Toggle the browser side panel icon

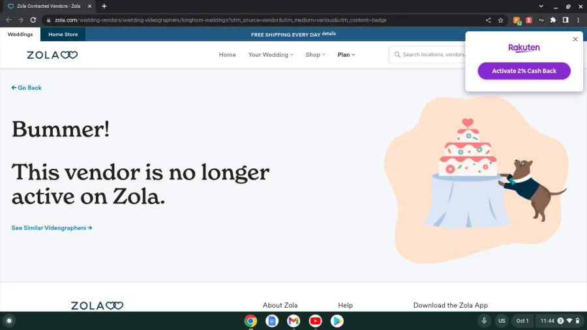click(565, 20)
